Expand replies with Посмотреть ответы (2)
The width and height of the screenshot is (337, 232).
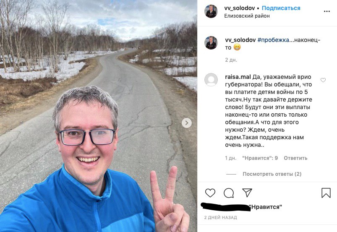[272, 174]
